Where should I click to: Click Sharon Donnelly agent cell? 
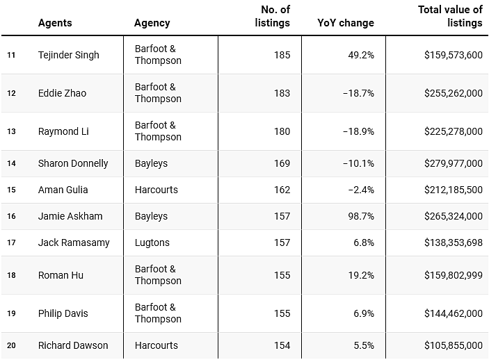73,163
